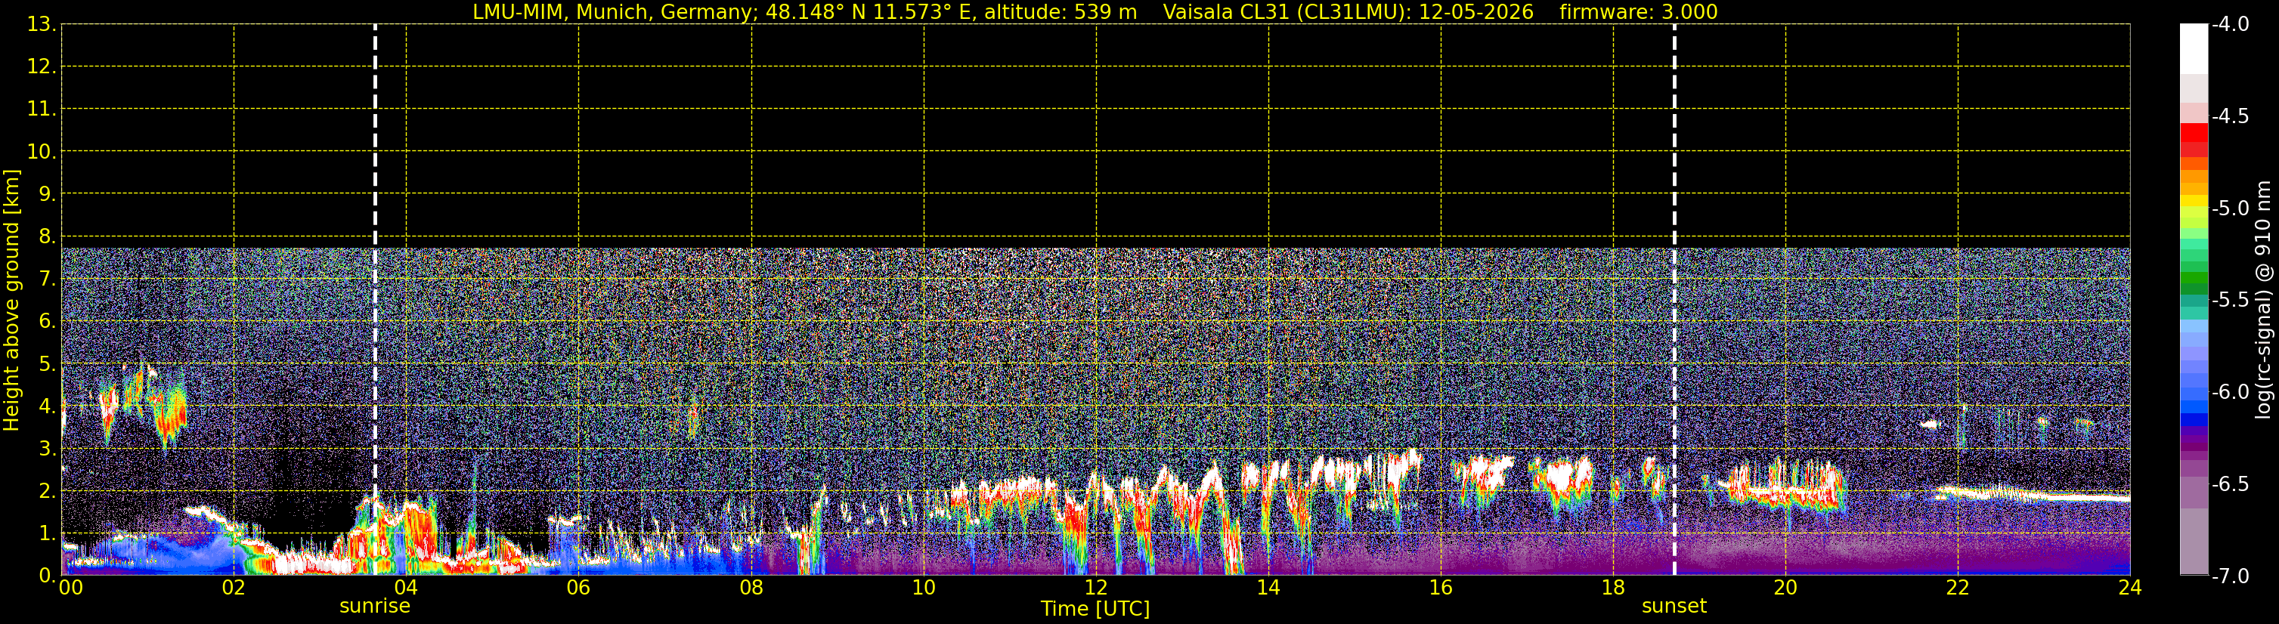
Task: Select the white top of the colorbar
Action: coord(2193,48)
